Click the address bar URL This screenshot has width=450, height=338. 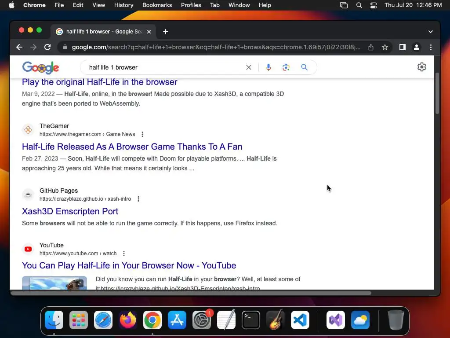click(216, 47)
